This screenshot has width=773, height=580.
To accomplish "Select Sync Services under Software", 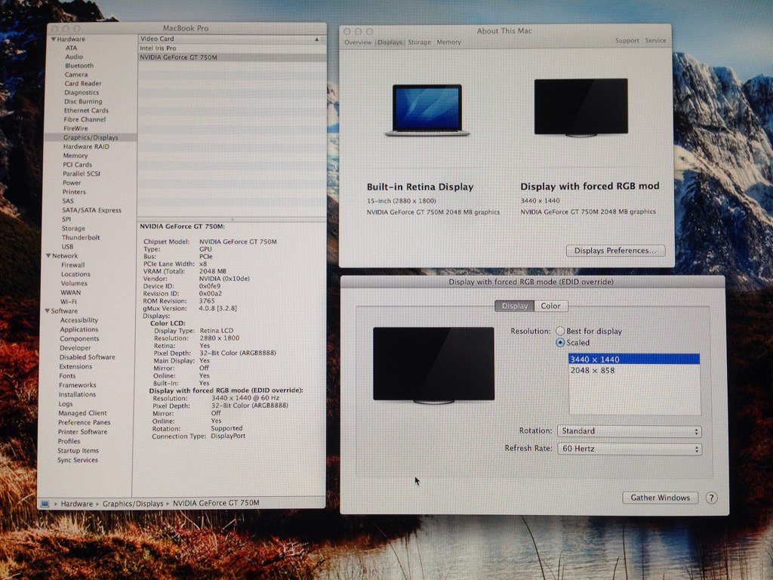I will click(x=78, y=460).
